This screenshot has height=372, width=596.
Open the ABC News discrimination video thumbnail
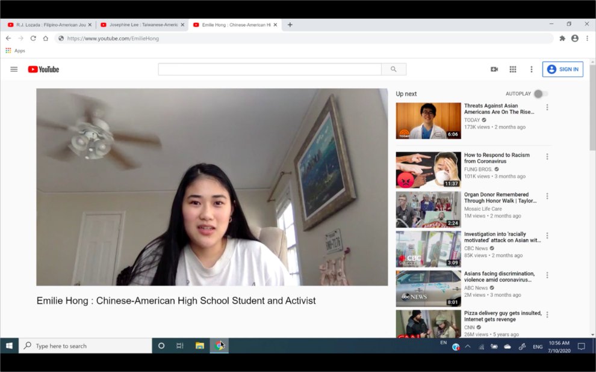click(x=429, y=288)
